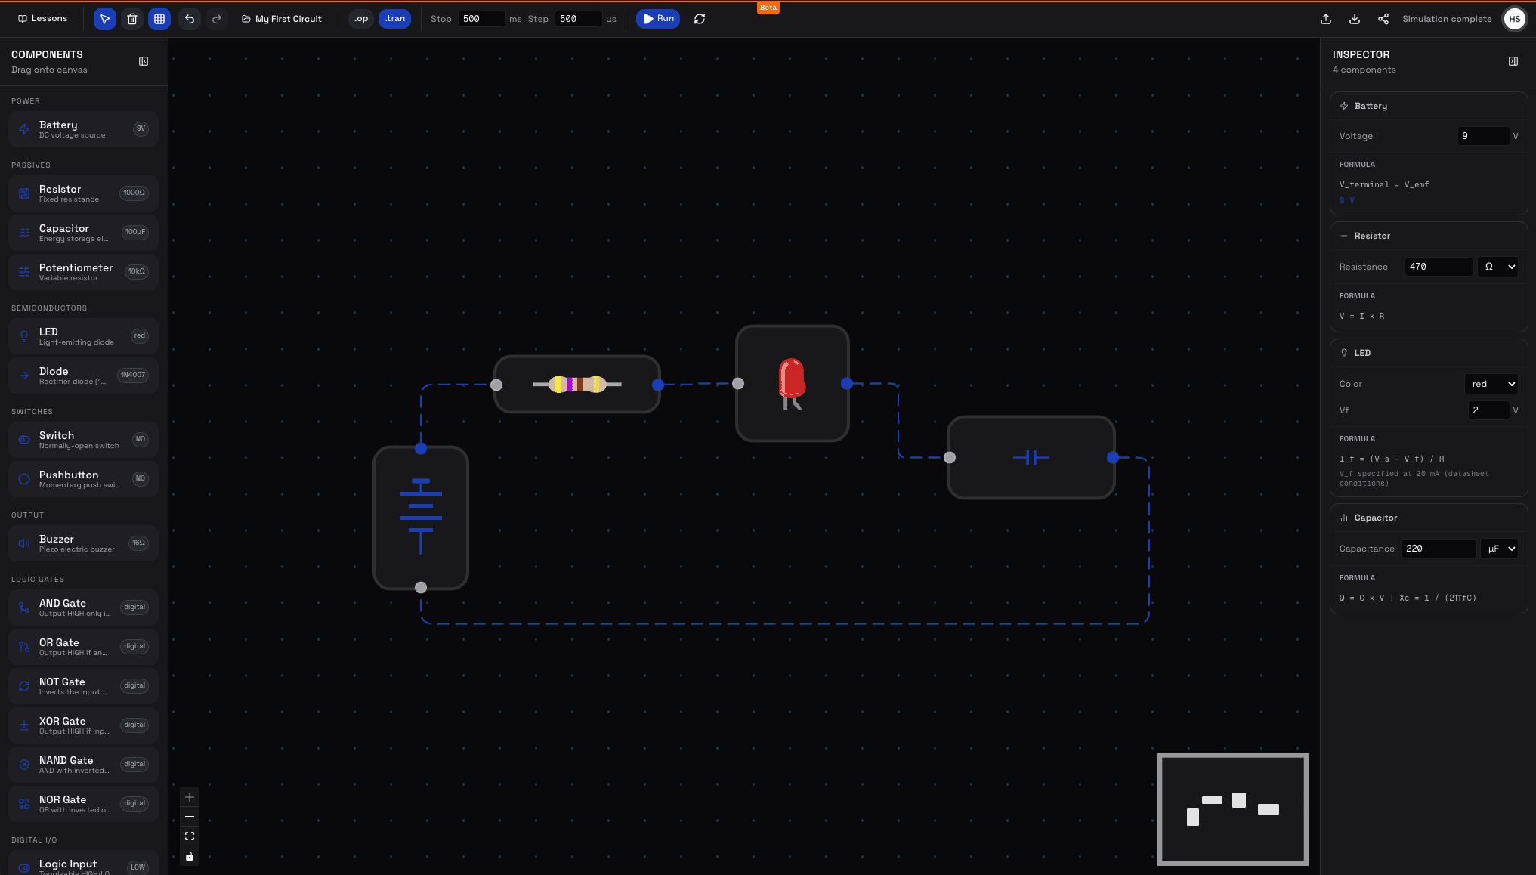Viewport: 1536px width, 875px height.
Task: Select the Capacitor component in the library
Action: (83, 233)
